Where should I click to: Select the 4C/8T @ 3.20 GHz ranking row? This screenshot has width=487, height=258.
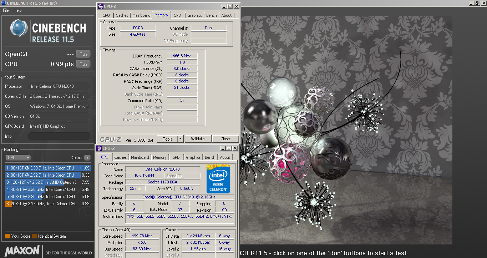tap(48, 189)
